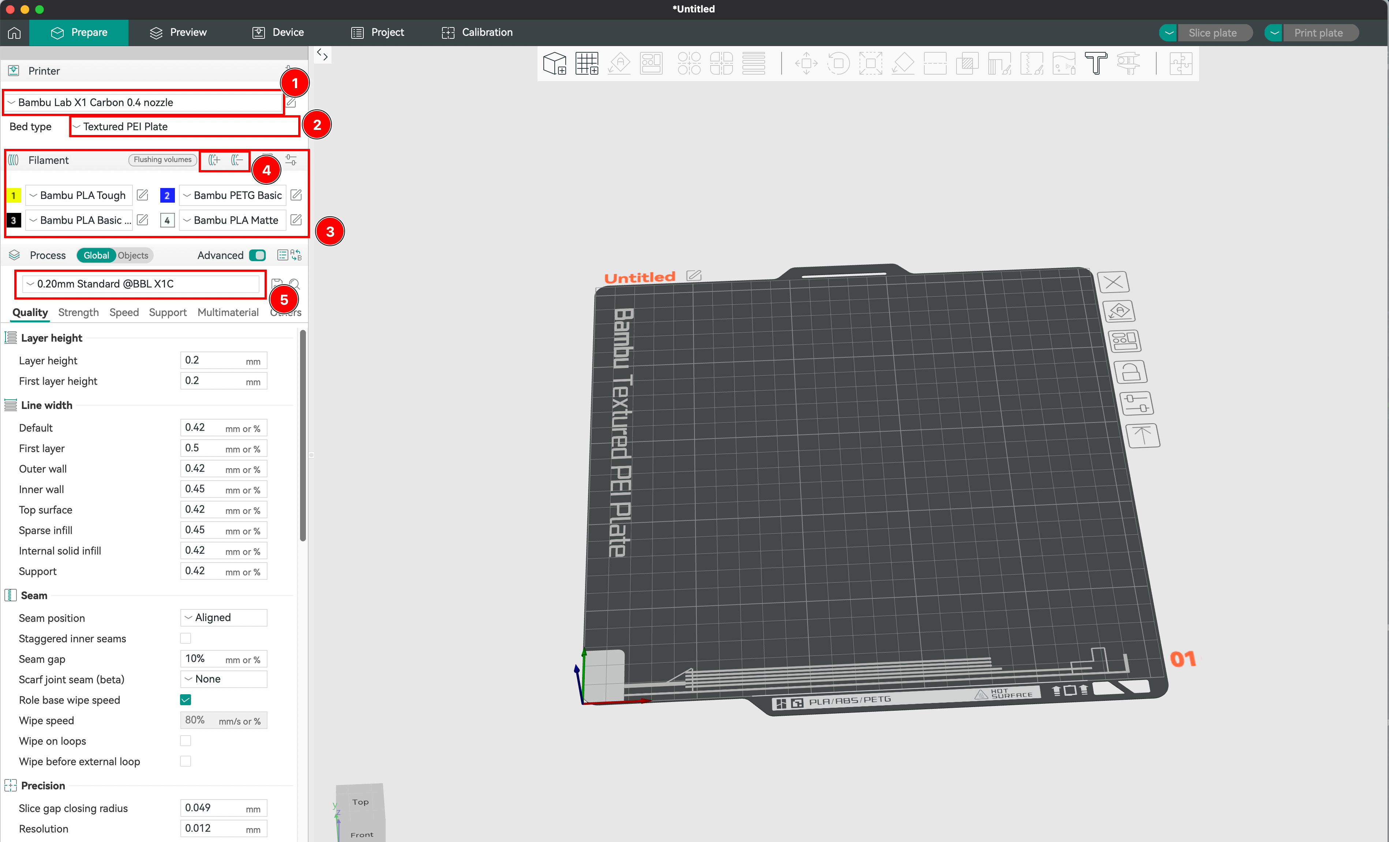The width and height of the screenshot is (1389, 842).
Task: Click the Add plate grid icon
Action: coord(587,64)
